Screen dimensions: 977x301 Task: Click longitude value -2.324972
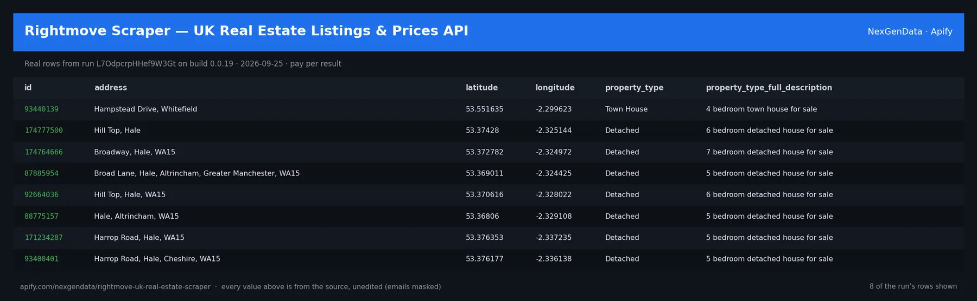click(x=554, y=152)
